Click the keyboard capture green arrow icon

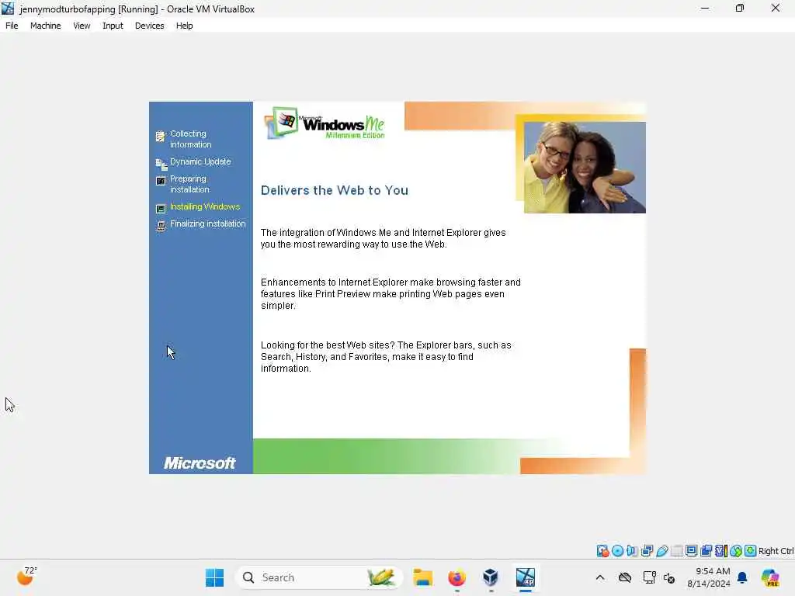[x=751, y=551]
